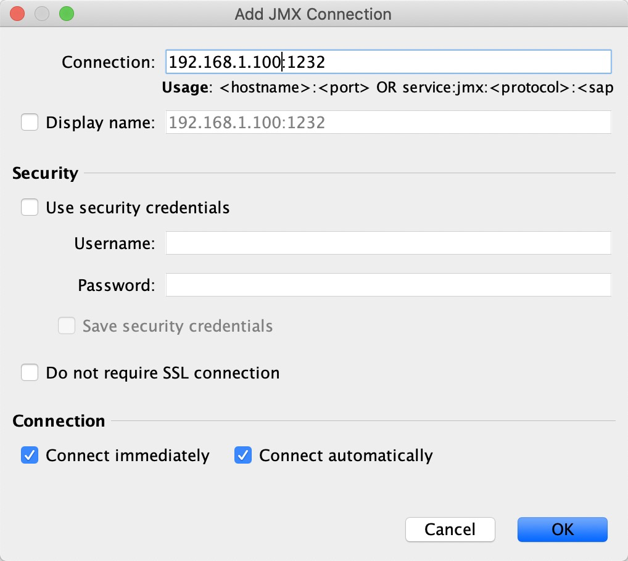The image size is (628, 561).
Task: Click the Security section heading
Action: [45, 173]
